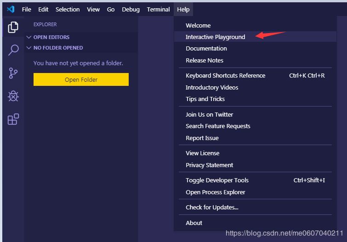Click Join Us on Twitter
Image resolution: width=347 pixels, height=242 pixels.
(x=209, y=114)
